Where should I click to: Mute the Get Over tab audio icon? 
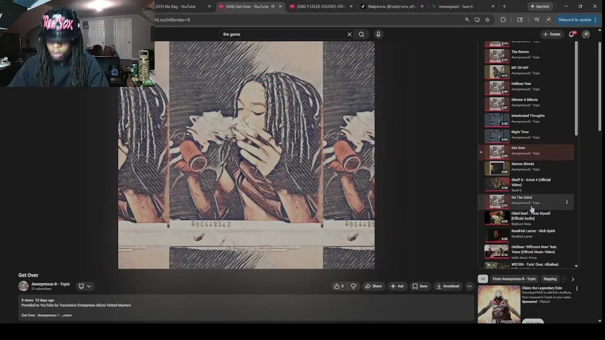[273, 7]
